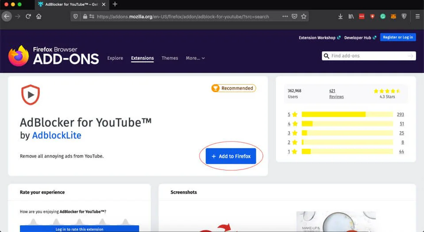Image resolution: width=424 pixels, height=232 pixels.
Task: Click the green circular extension icon
Action: [383, 16]
